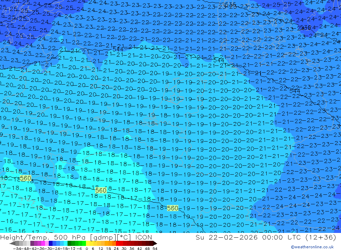Screen dimensions: 341x250
Task: Pick the dark blue legend swatch
Action: pos(50,243)
